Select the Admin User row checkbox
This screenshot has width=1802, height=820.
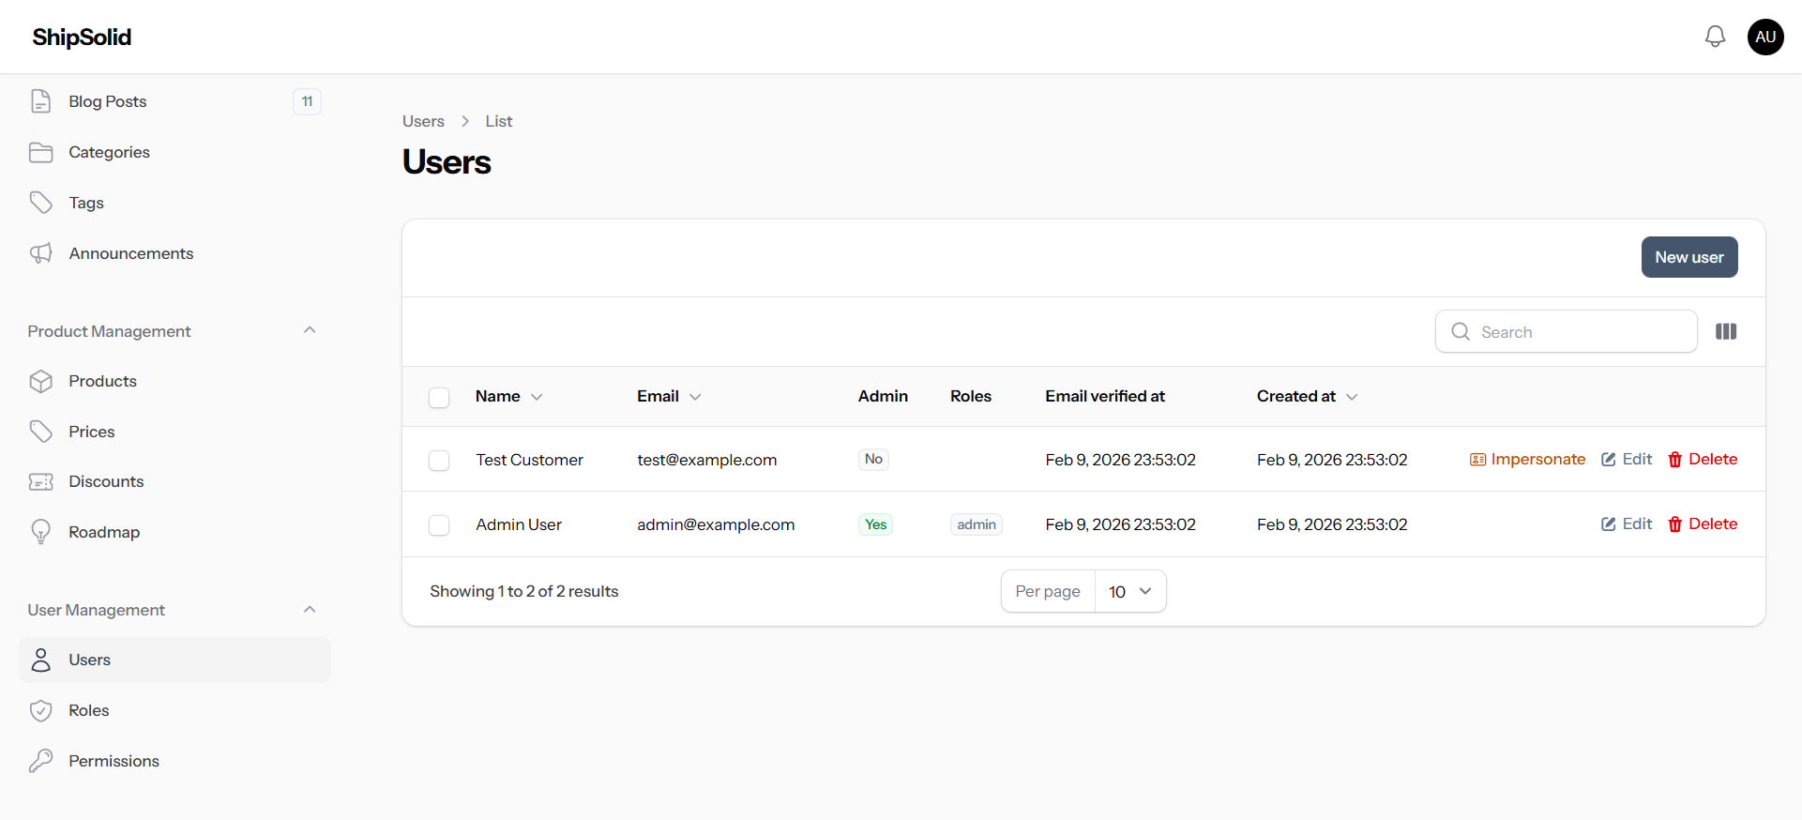click(439, 525)
